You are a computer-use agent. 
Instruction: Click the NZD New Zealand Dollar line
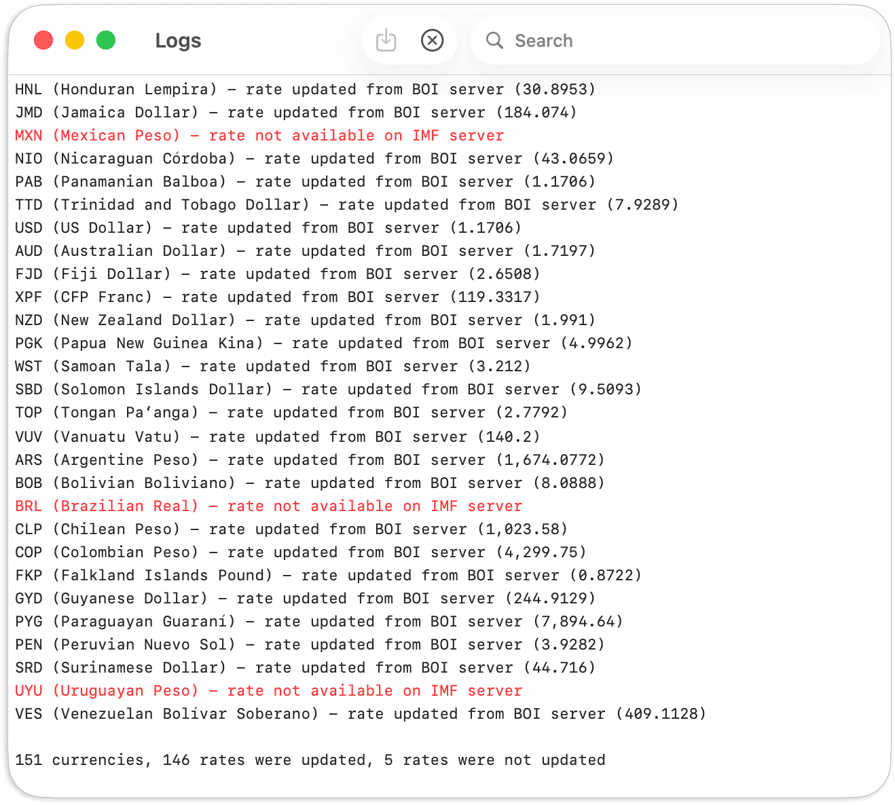tap(305, 320)
